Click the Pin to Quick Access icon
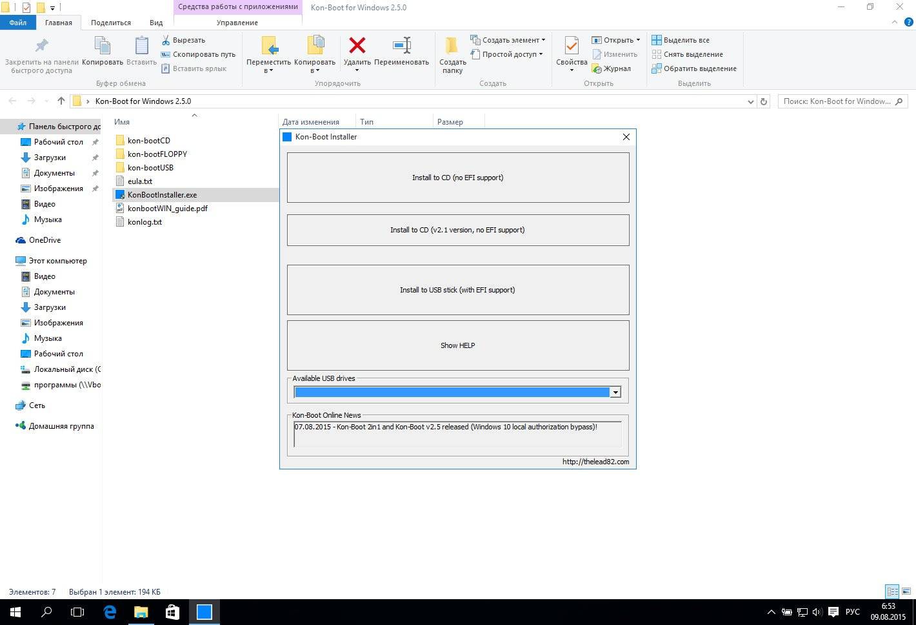 (x=41, y=46)
